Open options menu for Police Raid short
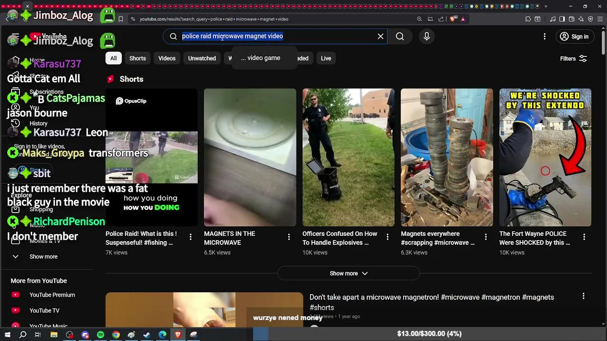This screenshot has height=341, width=607. tap(191, 237)
